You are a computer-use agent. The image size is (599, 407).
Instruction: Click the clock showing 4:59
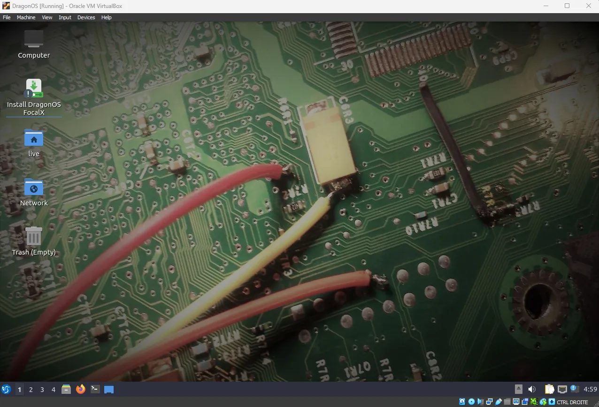(x=590, y=389)
